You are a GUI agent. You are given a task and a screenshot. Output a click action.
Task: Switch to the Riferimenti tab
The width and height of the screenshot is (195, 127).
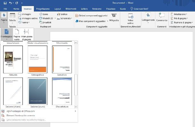point(71,9)
